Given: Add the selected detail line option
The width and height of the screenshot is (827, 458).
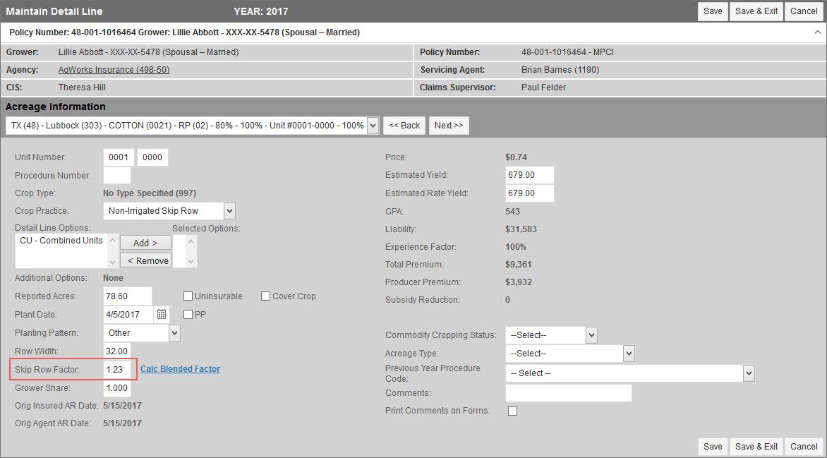Looking at the screenshot, I should click(x=145, y=243).
